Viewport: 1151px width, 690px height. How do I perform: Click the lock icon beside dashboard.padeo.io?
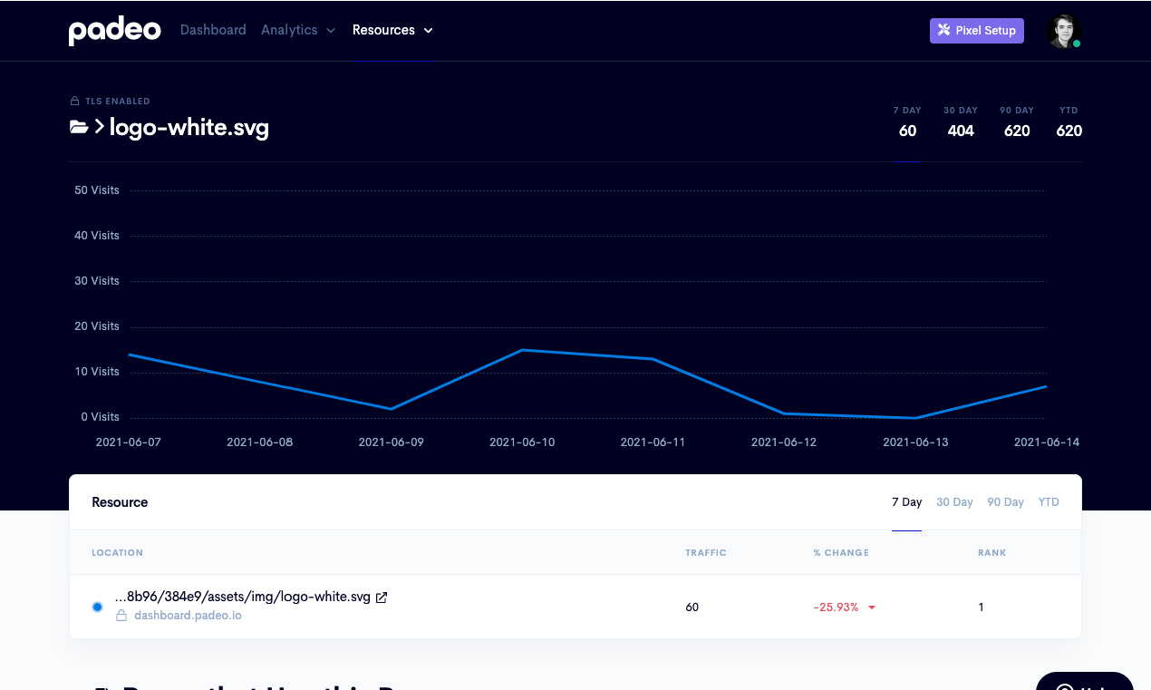point(121,616)
